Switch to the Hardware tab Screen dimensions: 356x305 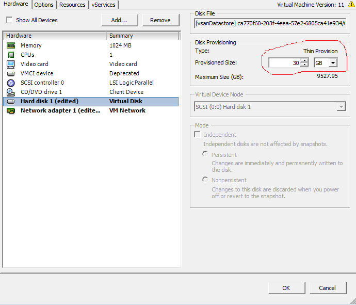click(x=15, y=4)
